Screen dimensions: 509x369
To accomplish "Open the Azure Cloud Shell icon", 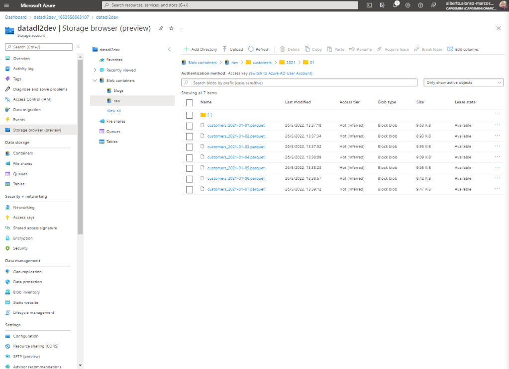I will click(x=369, y=5).
